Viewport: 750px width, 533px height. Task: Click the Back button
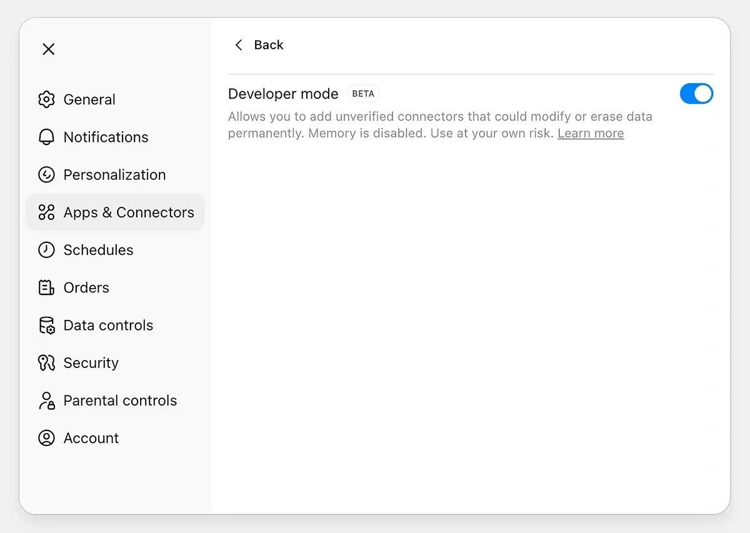pyautogui.click(x=268, y=44)
